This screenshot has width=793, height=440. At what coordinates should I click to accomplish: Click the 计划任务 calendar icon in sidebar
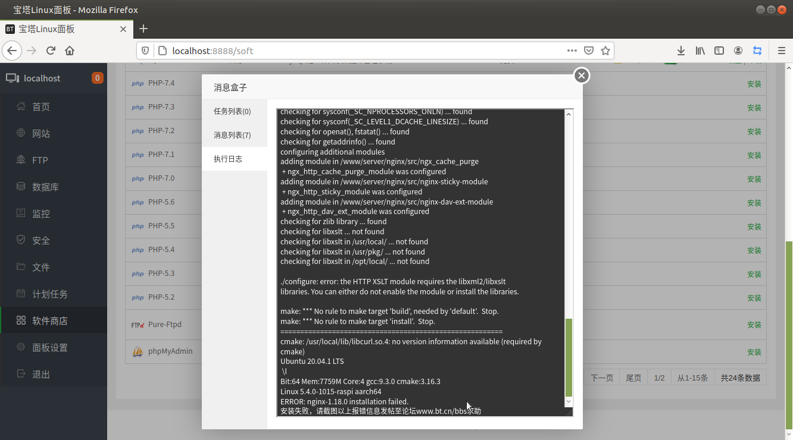[x=21, y=294]
